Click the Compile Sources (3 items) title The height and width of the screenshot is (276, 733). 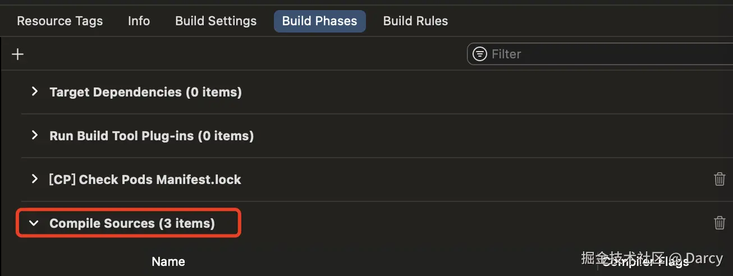[132, 223]
